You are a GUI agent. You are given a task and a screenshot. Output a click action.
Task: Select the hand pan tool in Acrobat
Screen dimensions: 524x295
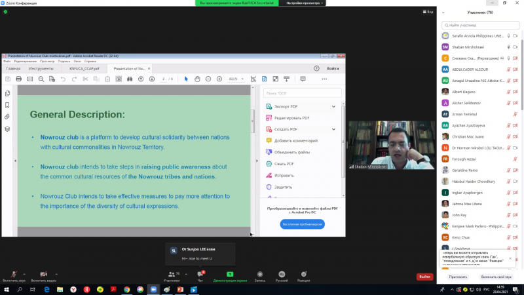tap(197, 79)
